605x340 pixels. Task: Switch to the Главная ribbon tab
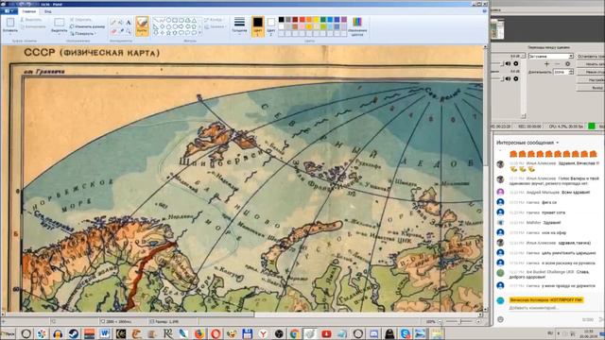click(28, 11)
